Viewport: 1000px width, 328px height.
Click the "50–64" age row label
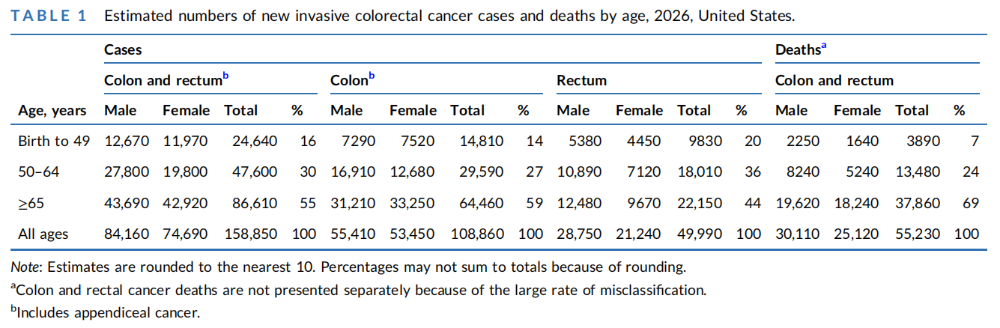[39, 171]
